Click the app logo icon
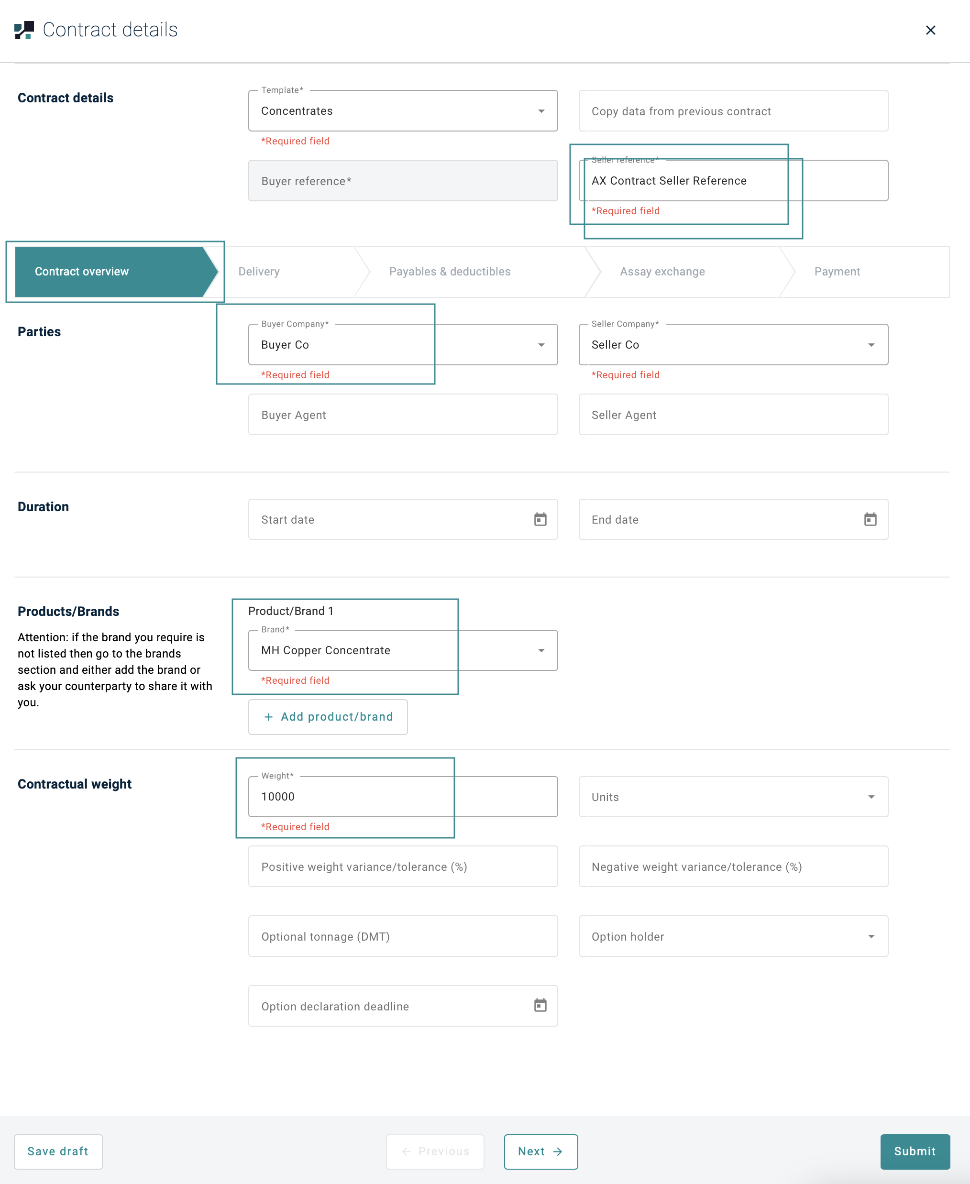The height and width of the screenshot is (1184, 970). tap(24, 30)
